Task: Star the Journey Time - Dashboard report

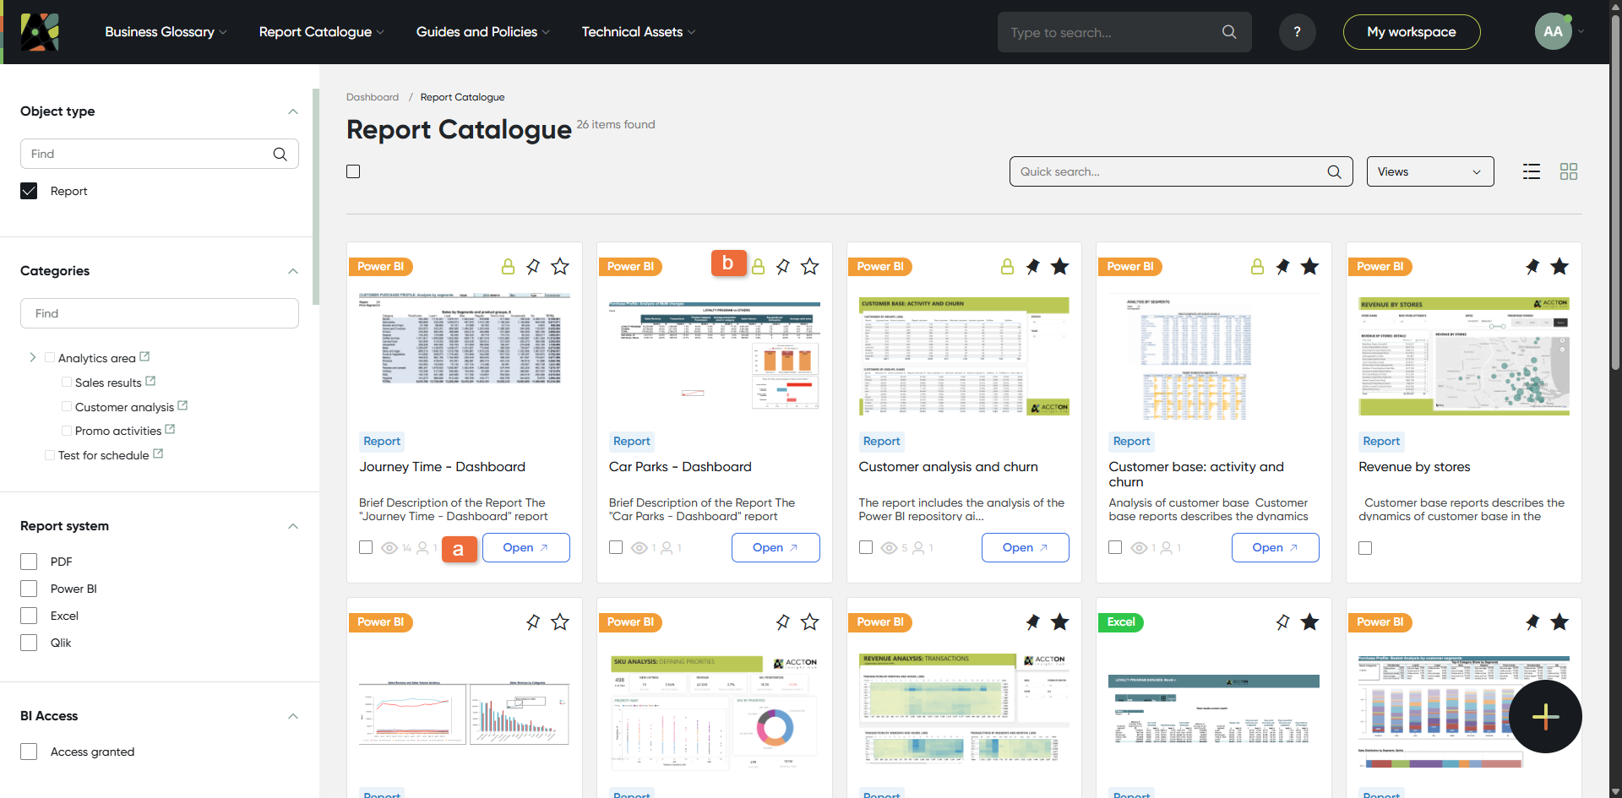Action: (x=560, y=267)
